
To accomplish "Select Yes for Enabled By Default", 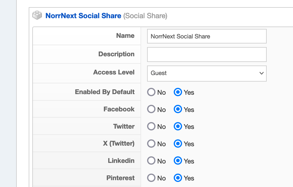I will [x=178, y=92].
